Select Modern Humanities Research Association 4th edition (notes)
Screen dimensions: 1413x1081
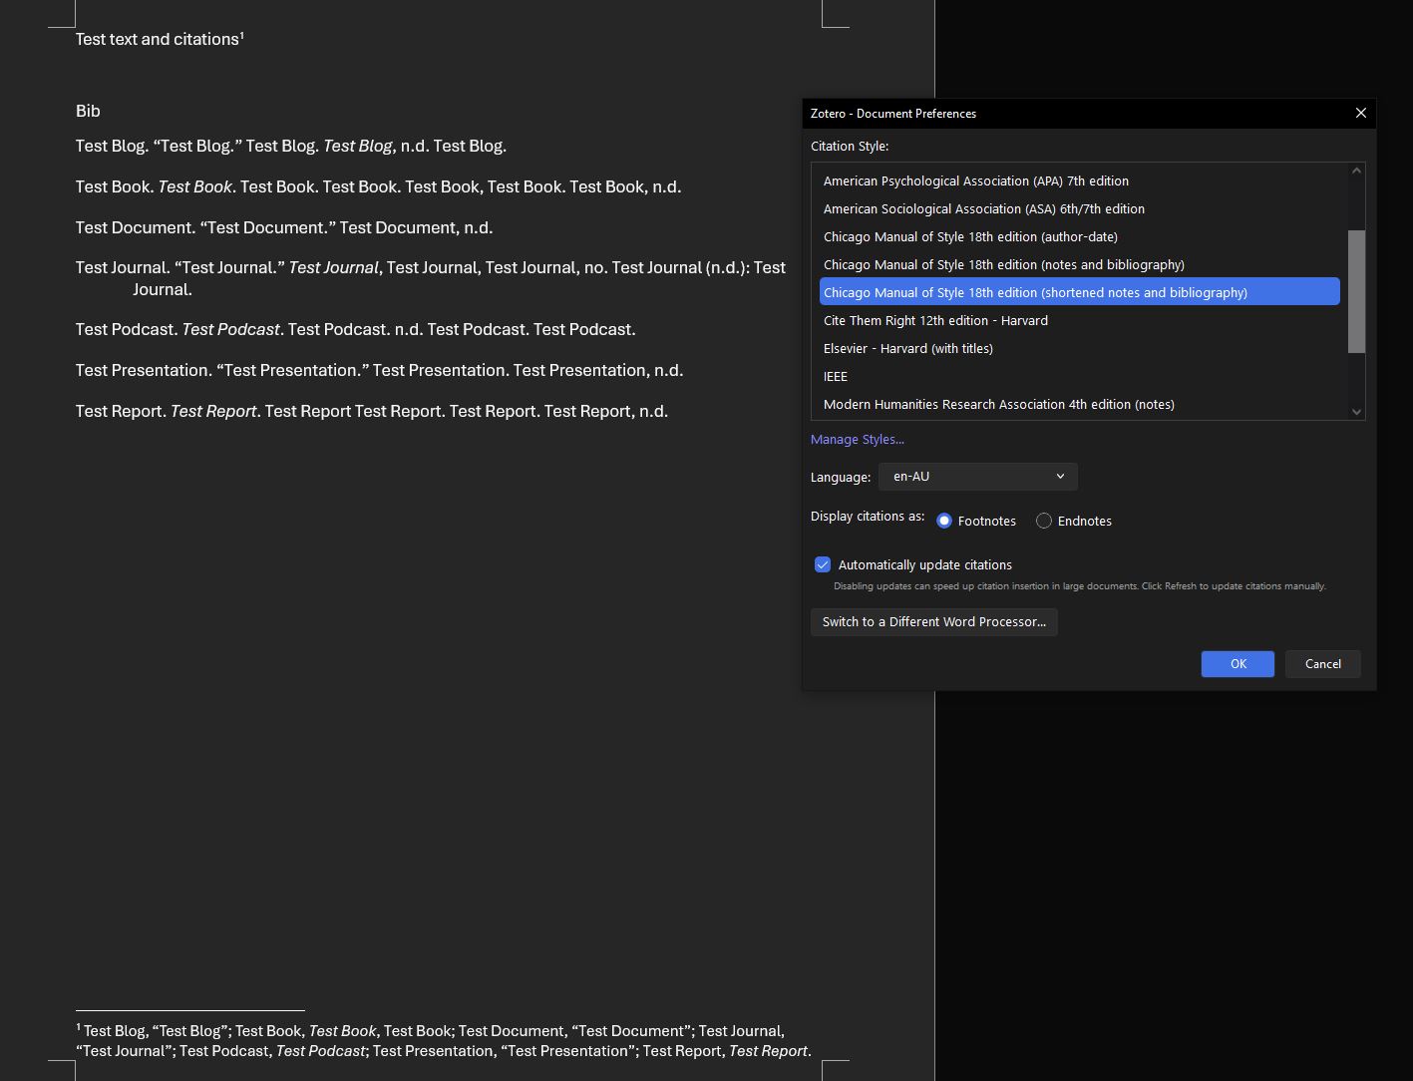[x=1079, y=404]
